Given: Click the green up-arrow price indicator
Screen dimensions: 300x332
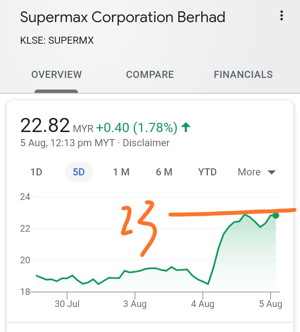Looking at the screenshot, I should coord(186,127).
